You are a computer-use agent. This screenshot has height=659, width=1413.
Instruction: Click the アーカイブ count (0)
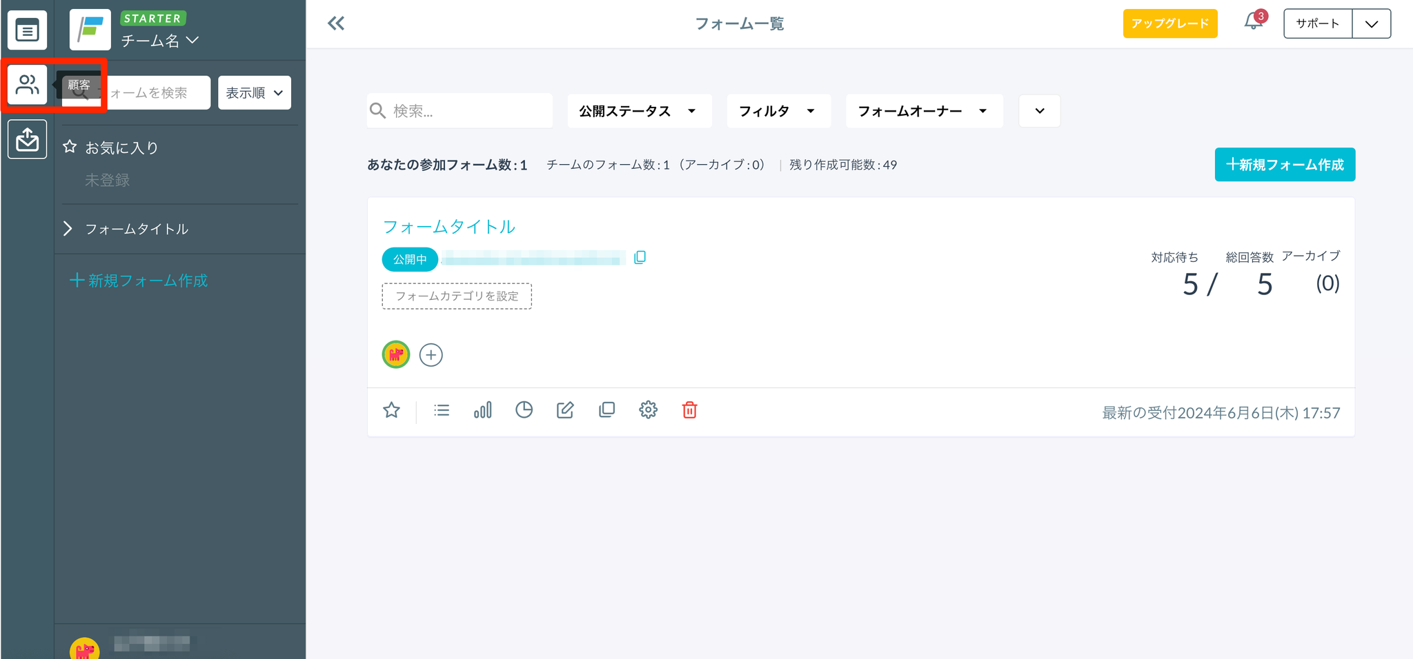coord(1328,283)
